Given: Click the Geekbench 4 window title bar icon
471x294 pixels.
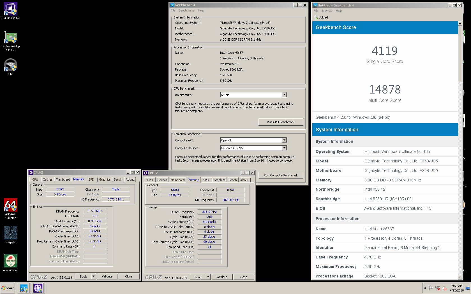Looking at the screenshot, I should [172, 5].
